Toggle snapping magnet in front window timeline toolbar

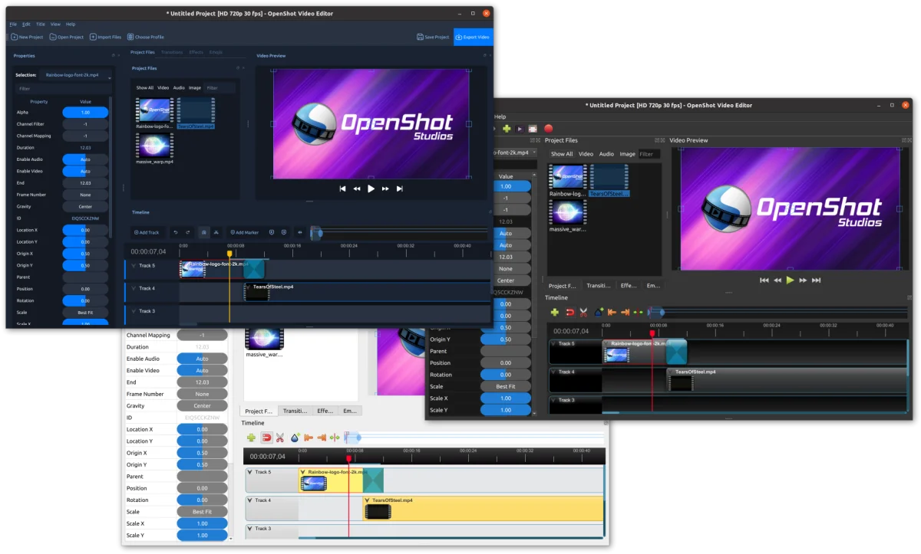(203, 232)
